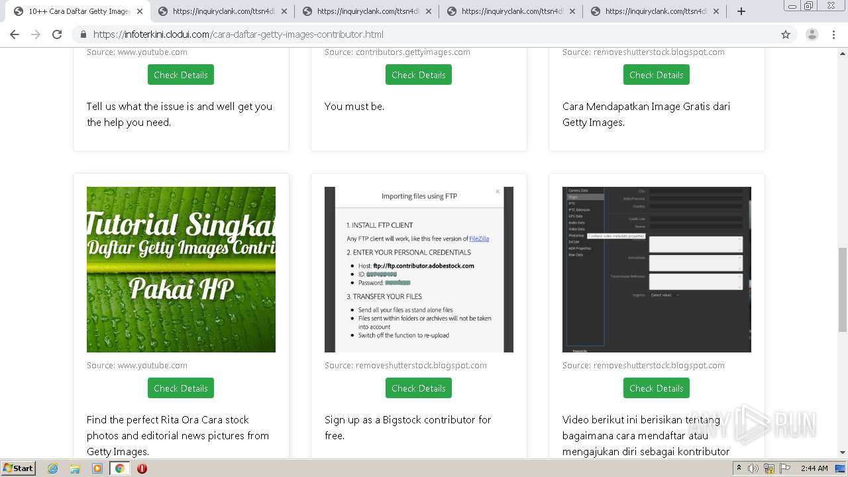848x477 pixels.
Task: Click the 2:44 AM system clock
Action: point(814,468)
